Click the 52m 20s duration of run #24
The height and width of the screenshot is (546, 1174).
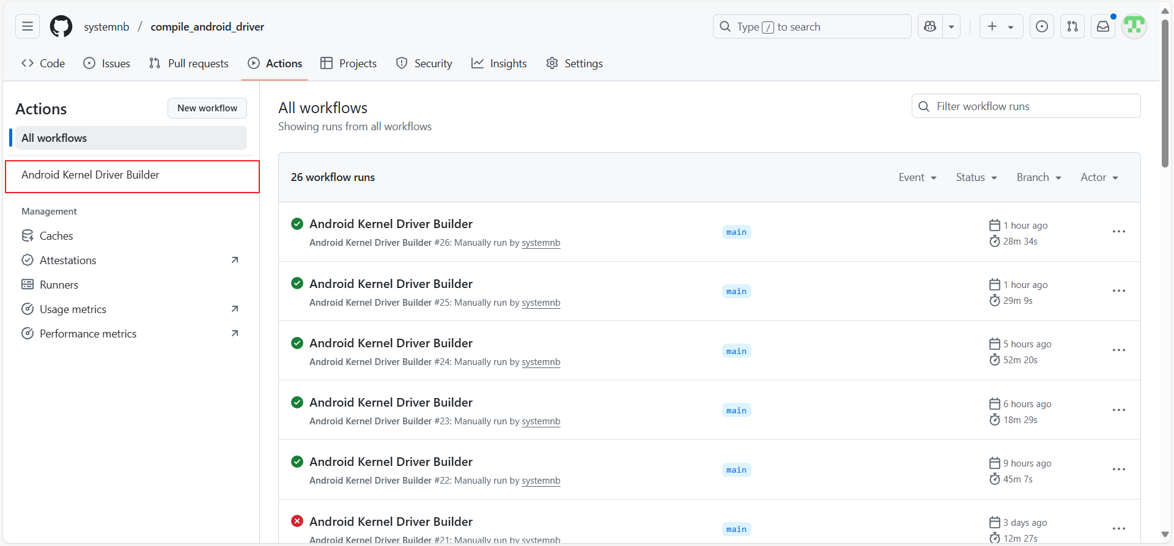pos(1020,360)
